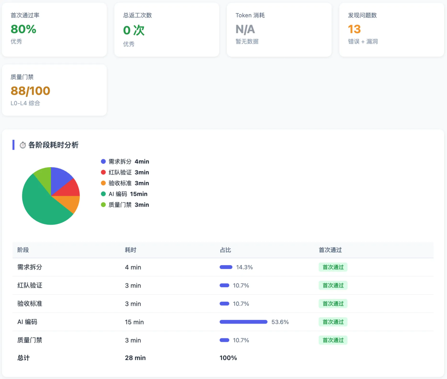This screenshot has width=447, height=379.
Task: Open the 质量门禁 88/100 card
Action: [x=54, y=90]
